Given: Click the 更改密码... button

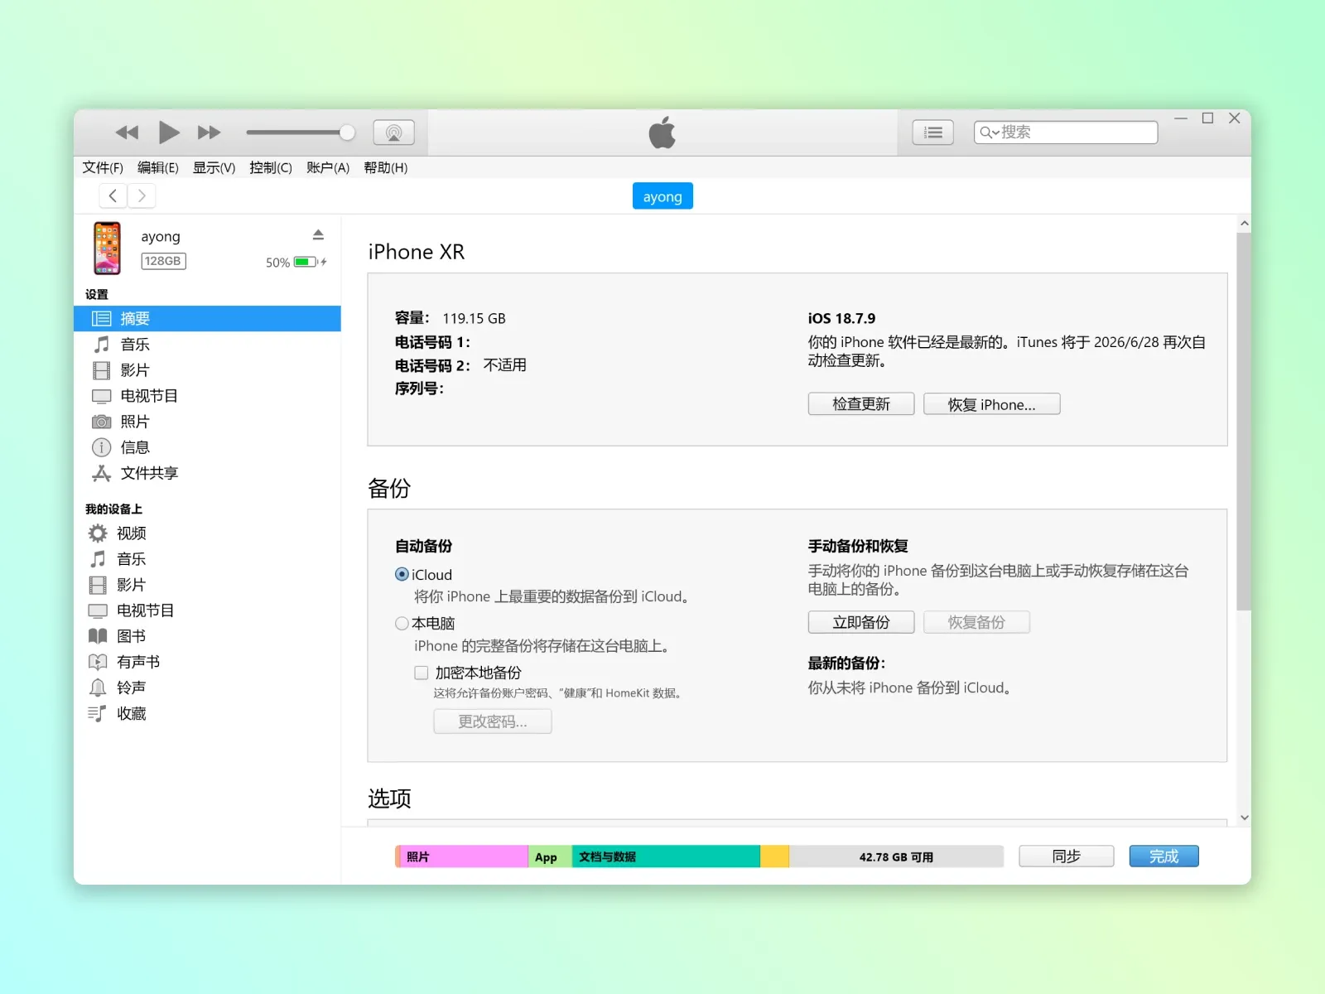Looking at the screenshot, I should [x=493, y=721].
